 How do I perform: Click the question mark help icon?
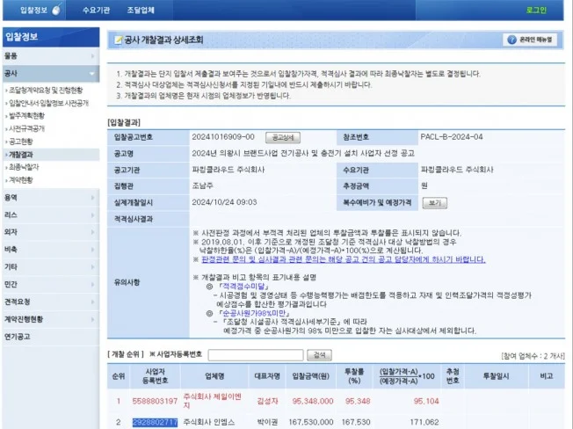511,40
